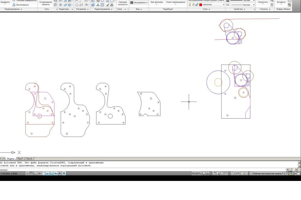Click the Секущая плоскость tool
The width and height of the screenshot is (301, 200).
coord(123,3)
